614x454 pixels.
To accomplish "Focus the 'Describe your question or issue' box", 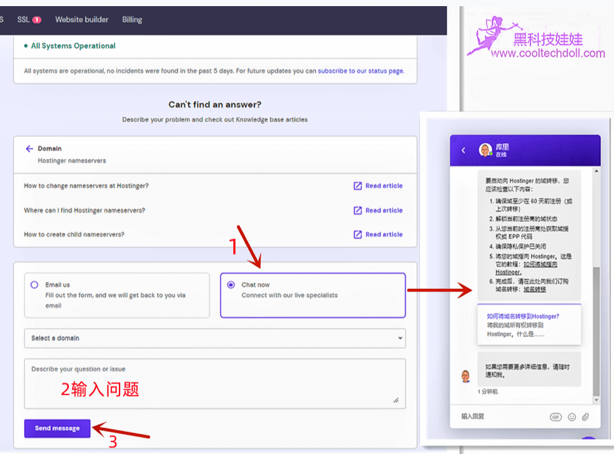I will tap(215, 384).
